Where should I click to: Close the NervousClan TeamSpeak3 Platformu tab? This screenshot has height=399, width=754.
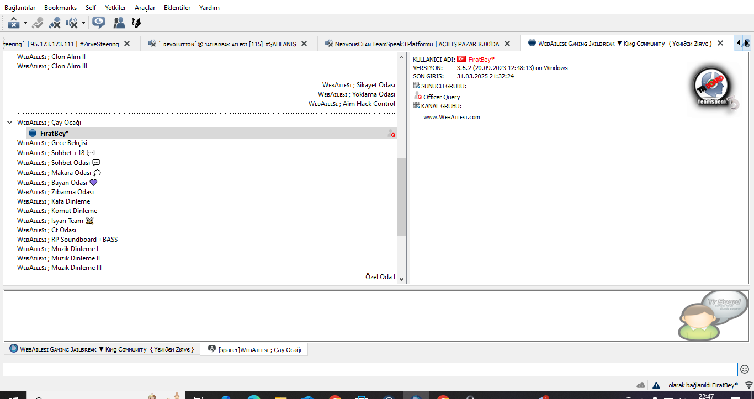tap(508, 44)
